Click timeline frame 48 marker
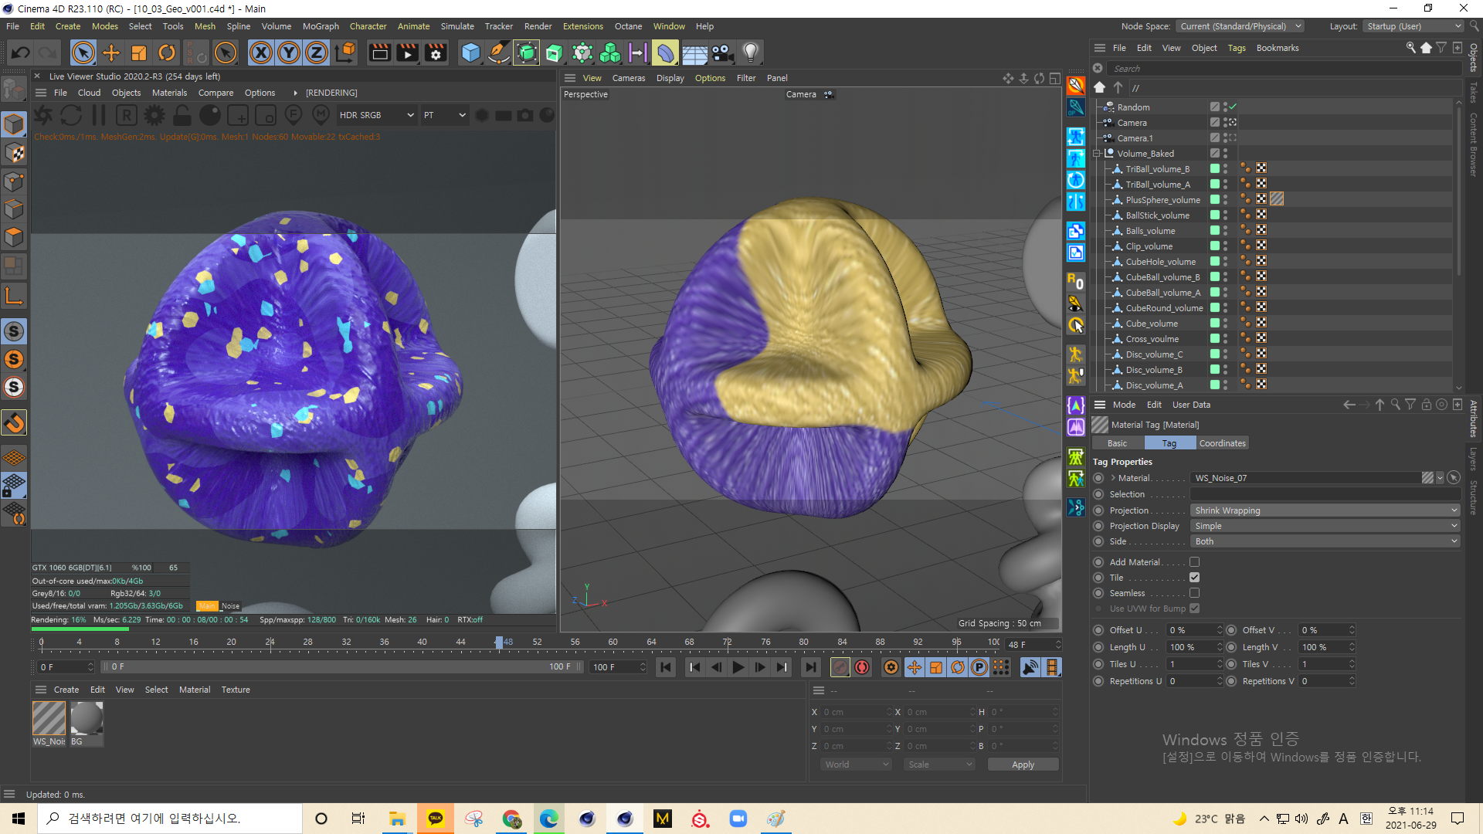 499,642
